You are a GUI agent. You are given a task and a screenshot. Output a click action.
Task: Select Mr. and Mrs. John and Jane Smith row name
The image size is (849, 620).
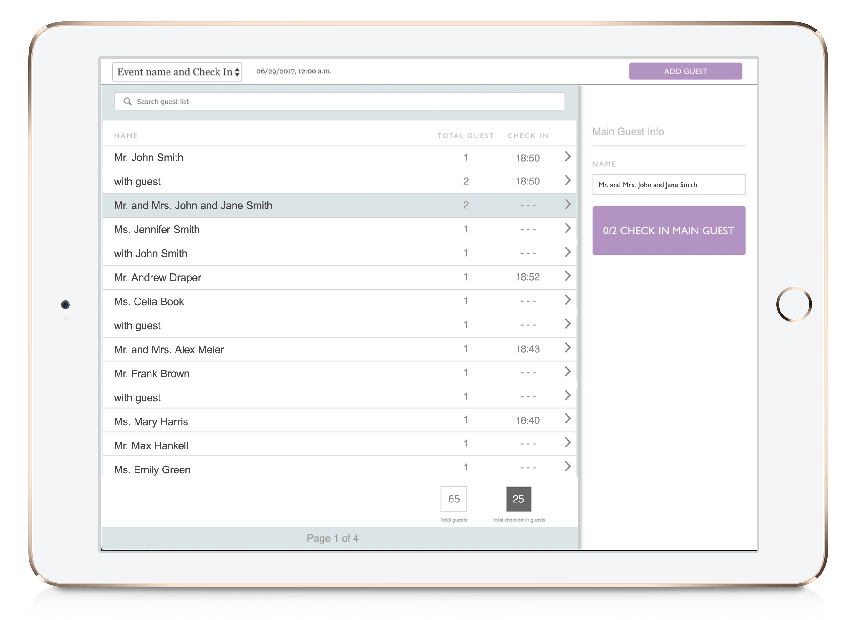click(193, 206)
